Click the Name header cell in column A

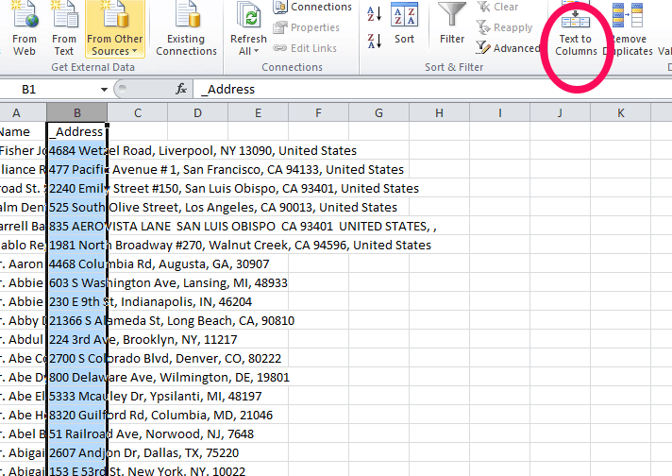(23, 131)
